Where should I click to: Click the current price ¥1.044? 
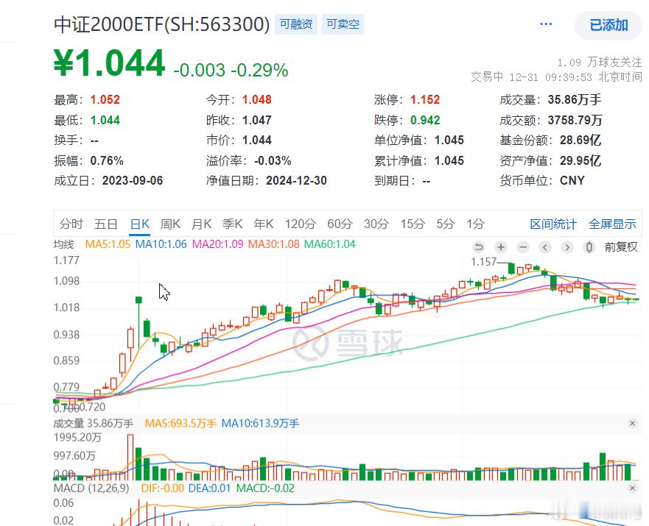109,63
